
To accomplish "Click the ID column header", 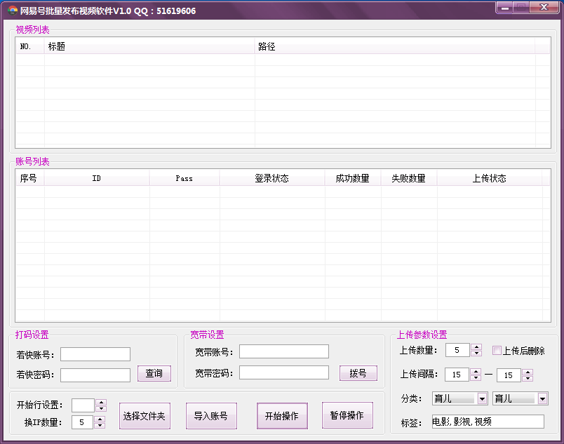I will click(x=97, y=178).
